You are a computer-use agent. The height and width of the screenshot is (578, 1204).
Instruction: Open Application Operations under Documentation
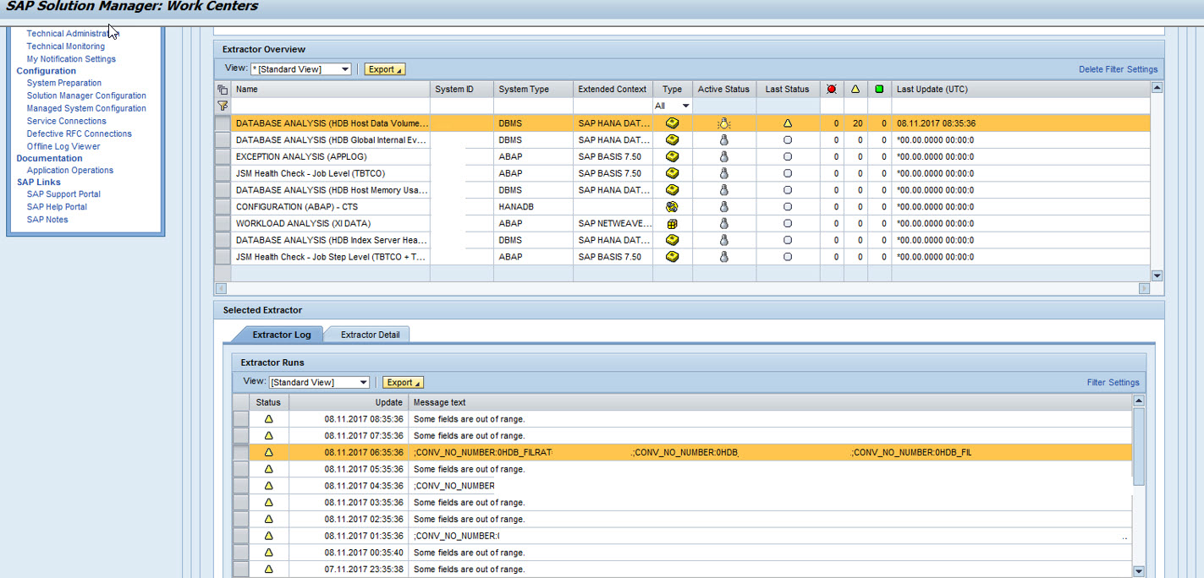pyautogui.click(x=69, y=170)
